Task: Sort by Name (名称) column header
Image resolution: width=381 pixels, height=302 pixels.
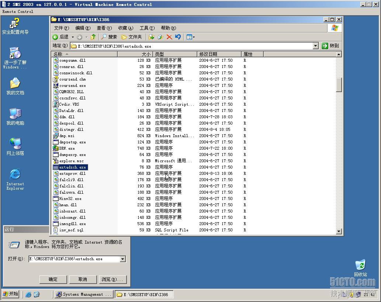Action: tap(84, 54)
